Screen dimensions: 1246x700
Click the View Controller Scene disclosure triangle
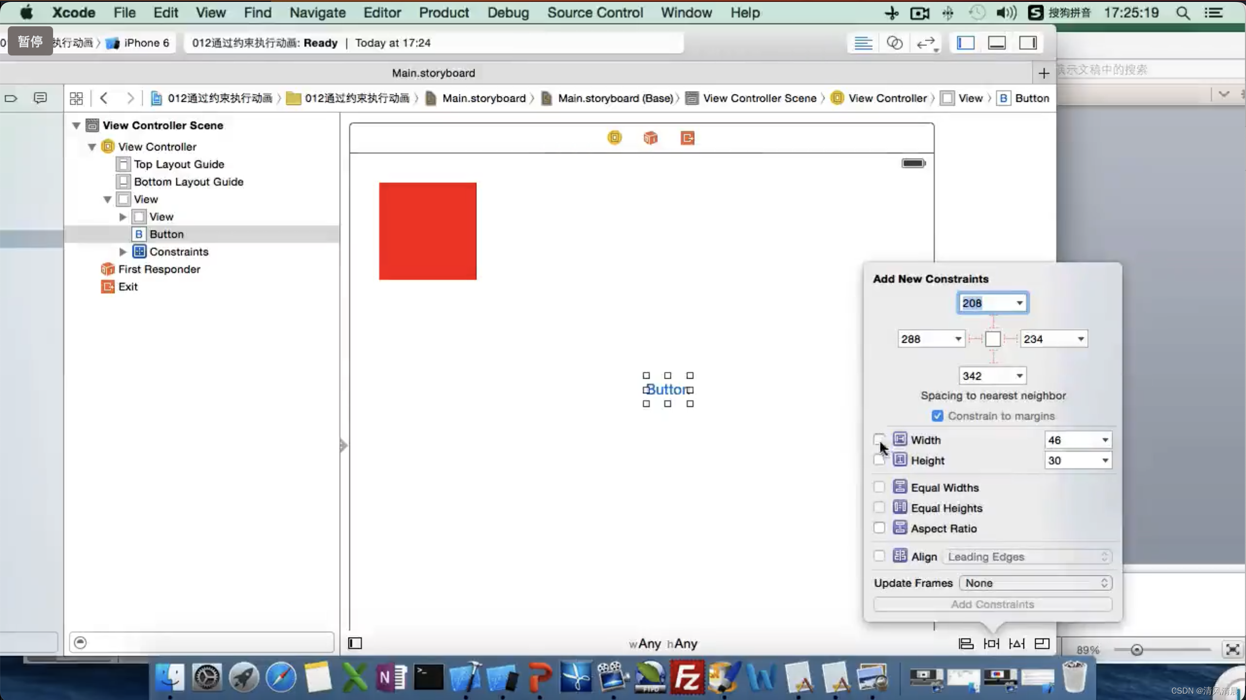[76, 126]
